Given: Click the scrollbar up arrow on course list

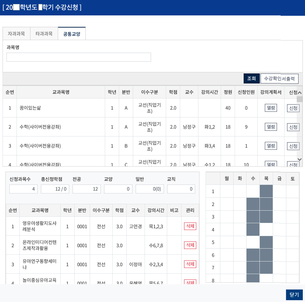Looking at the screenshot, I should pos(300,92).
